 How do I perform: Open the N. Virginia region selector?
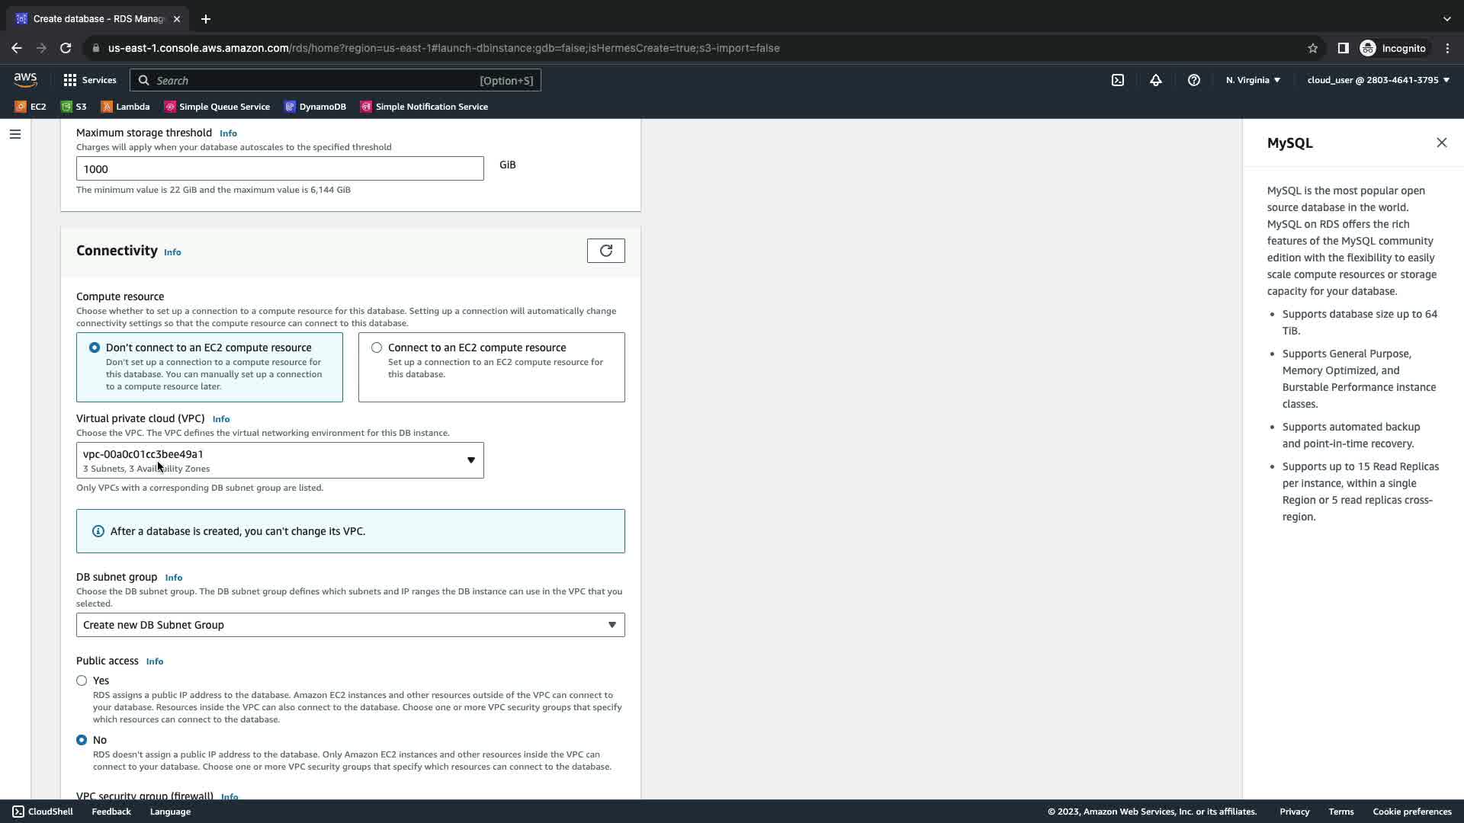coord(1252,80)
